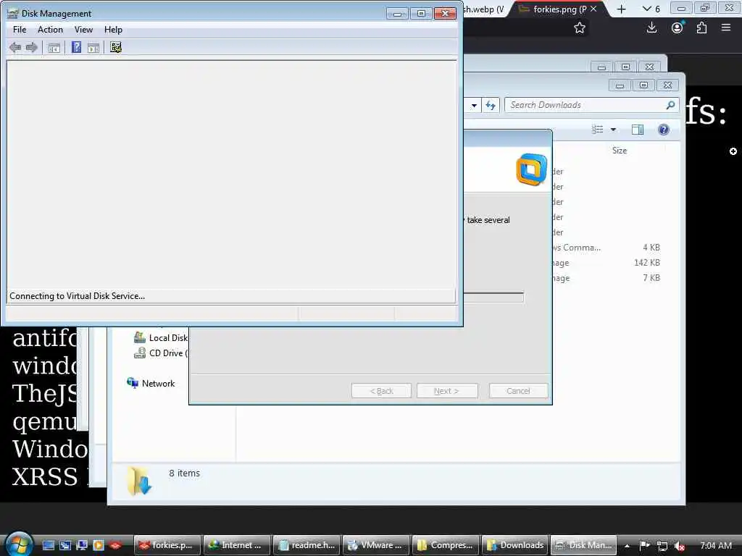The height and width of the screenshot is (556, 742).
Task: Click the blue Help icon in Explorer
Action: click(664, 130)
